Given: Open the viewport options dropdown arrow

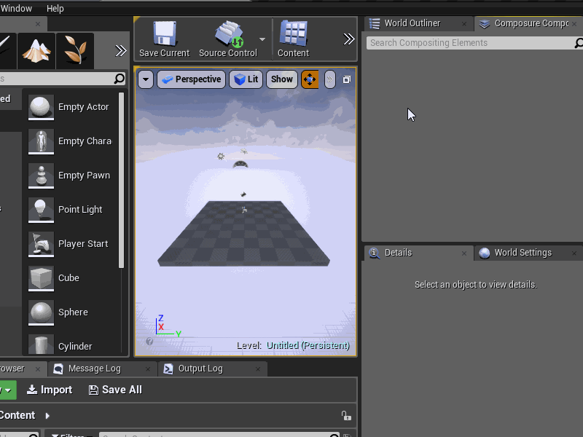Looking at the screenshot, I should (x=146, y=79).
